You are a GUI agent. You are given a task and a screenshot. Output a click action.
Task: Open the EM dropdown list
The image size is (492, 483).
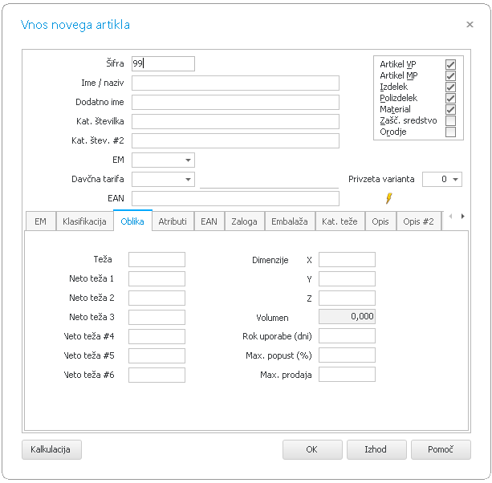pos(188,160)
